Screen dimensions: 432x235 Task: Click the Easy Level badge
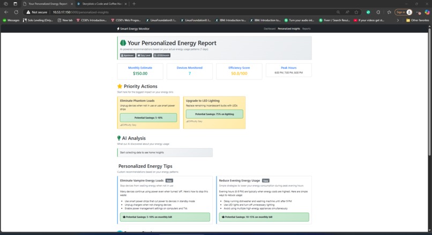click(x=144, y=55)
